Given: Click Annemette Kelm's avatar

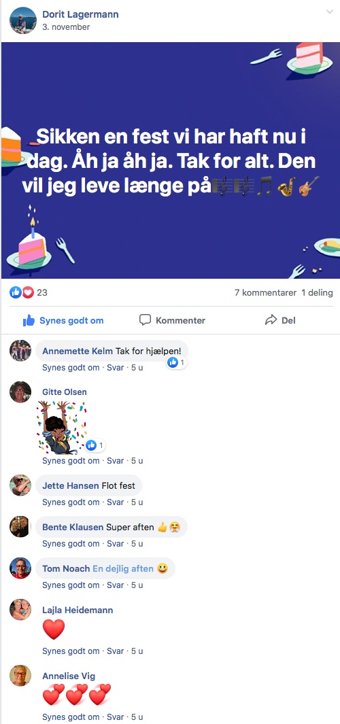Looking at the screenshot, I should [x=20, y=351].
